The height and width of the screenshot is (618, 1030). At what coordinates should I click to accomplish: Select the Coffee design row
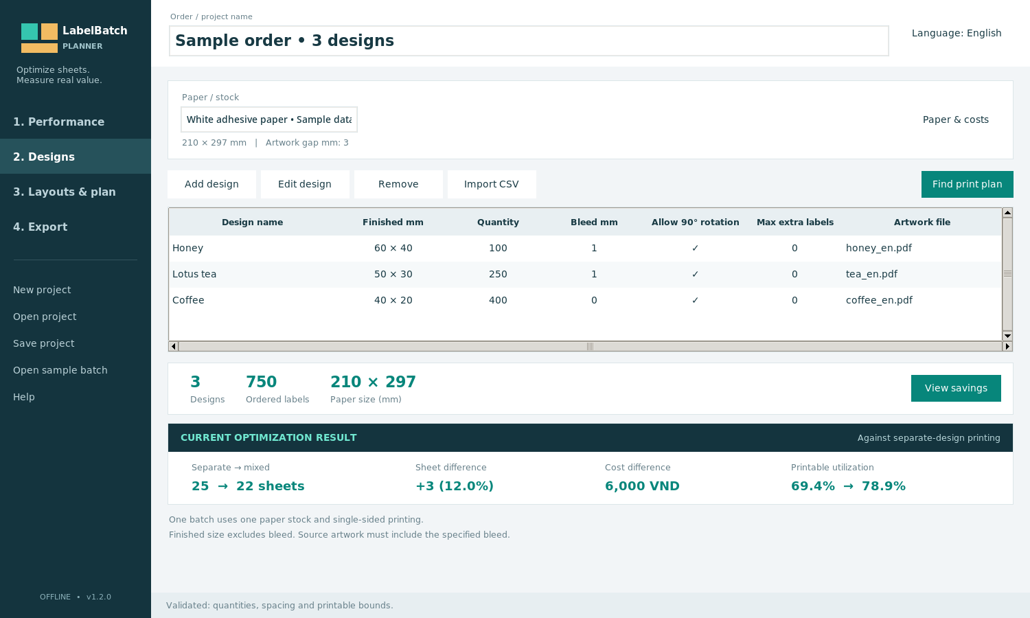[585, 300]
